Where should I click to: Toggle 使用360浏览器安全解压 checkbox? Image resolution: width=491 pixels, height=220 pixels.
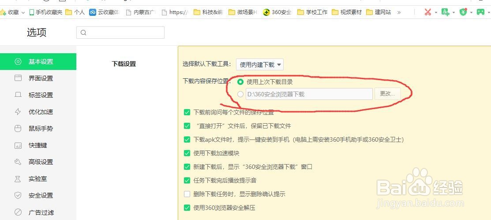pyautogui.click(x=187, y=208)
